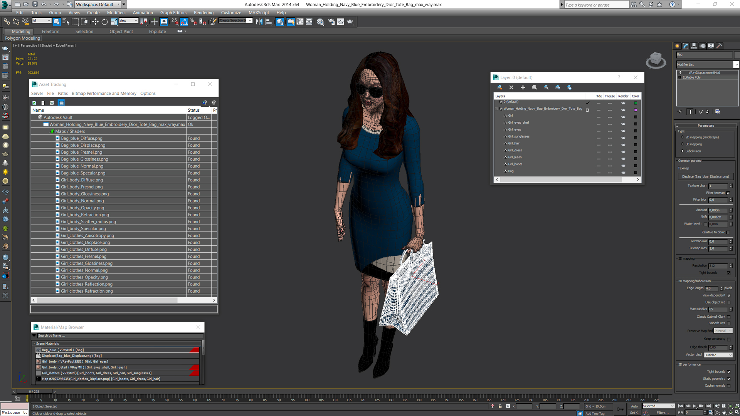Open the key filter Selected dropdown
Viewport: 740px width, 416px height.
coord(658,406)
